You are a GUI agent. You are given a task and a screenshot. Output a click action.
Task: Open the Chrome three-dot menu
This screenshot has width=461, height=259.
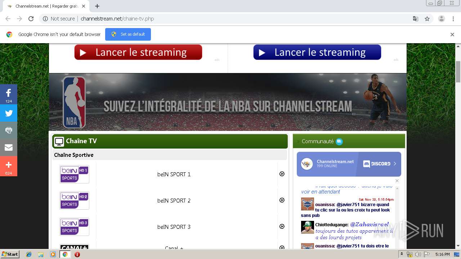tap(453, 19)
